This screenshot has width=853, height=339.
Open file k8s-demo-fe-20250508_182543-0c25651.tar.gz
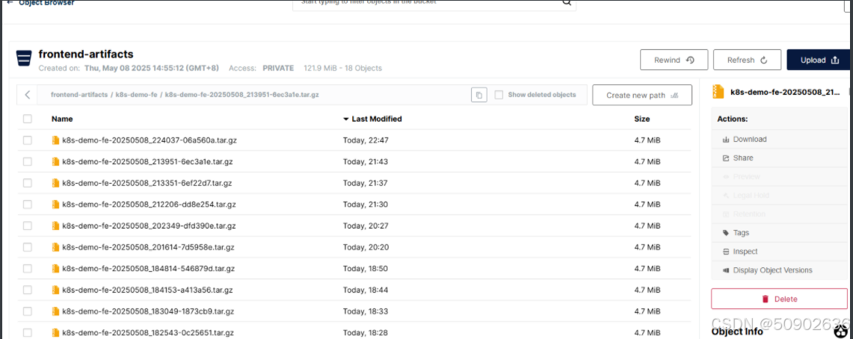point(148,332)
